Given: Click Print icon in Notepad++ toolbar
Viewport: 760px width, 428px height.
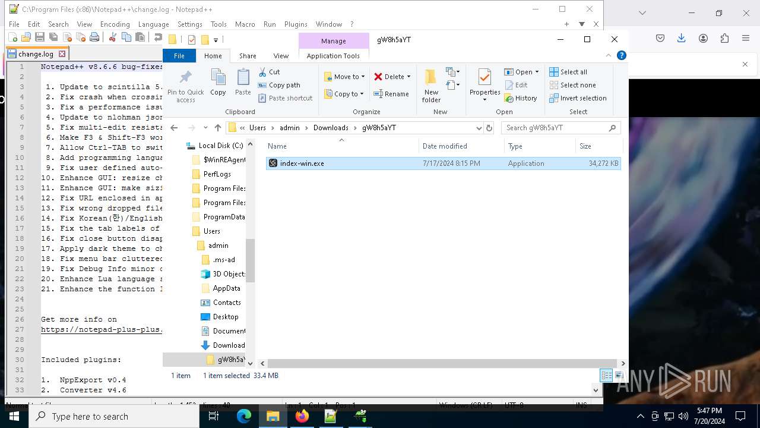Looking at the screenshot, I should click(94, 37).
